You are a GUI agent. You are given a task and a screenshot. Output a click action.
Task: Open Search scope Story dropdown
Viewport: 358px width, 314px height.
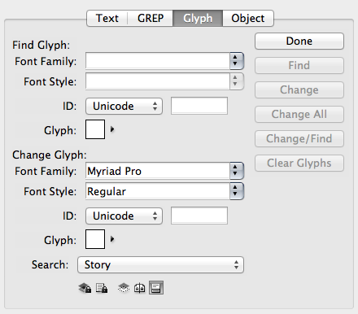tap(160, 264)
